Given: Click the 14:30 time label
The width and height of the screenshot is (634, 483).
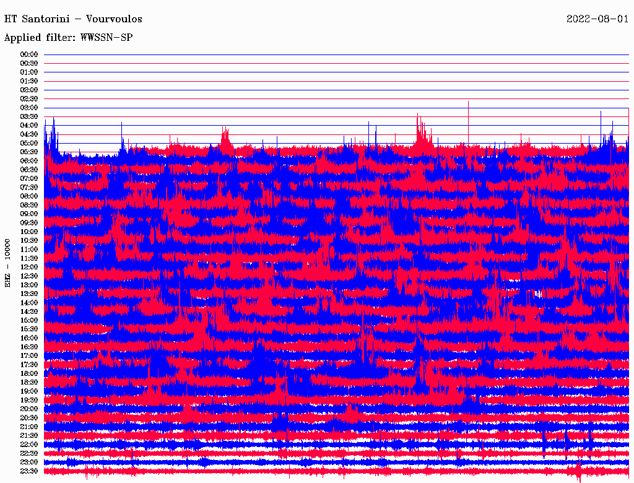Looking at the screenshot, I should tap(29, 311).
